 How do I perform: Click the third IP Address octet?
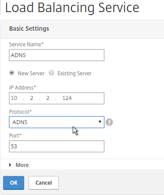[x=48, y=98]
